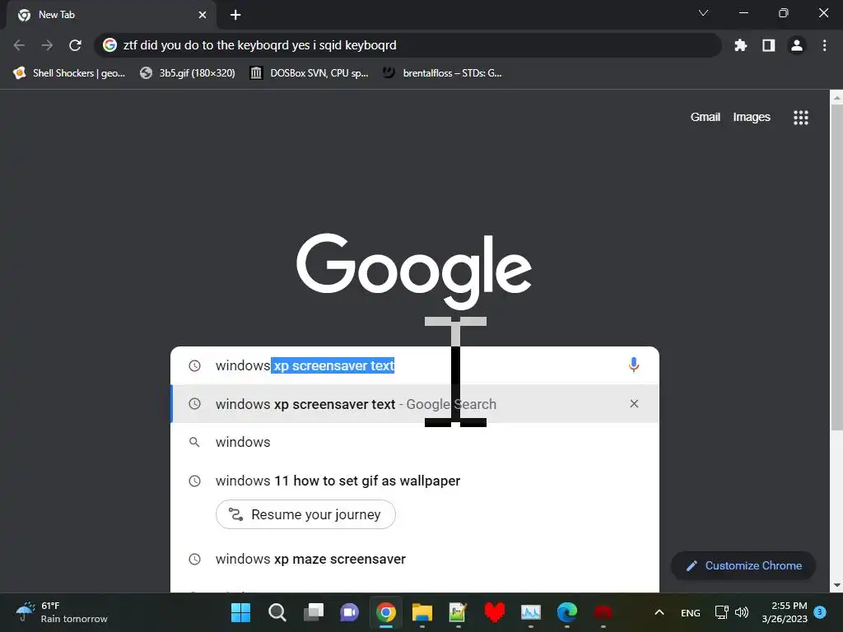Click the clock icon beside 'windows xp maze screensaver'
This screenshot has width=843, height=632.
tap(194, 559)
